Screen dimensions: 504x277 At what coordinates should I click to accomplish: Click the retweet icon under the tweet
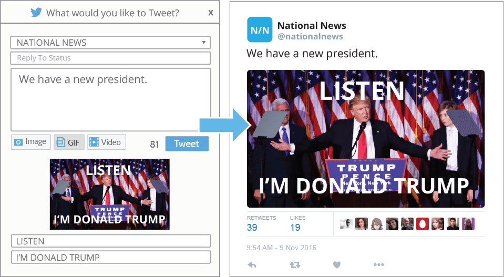coord(295,265)
